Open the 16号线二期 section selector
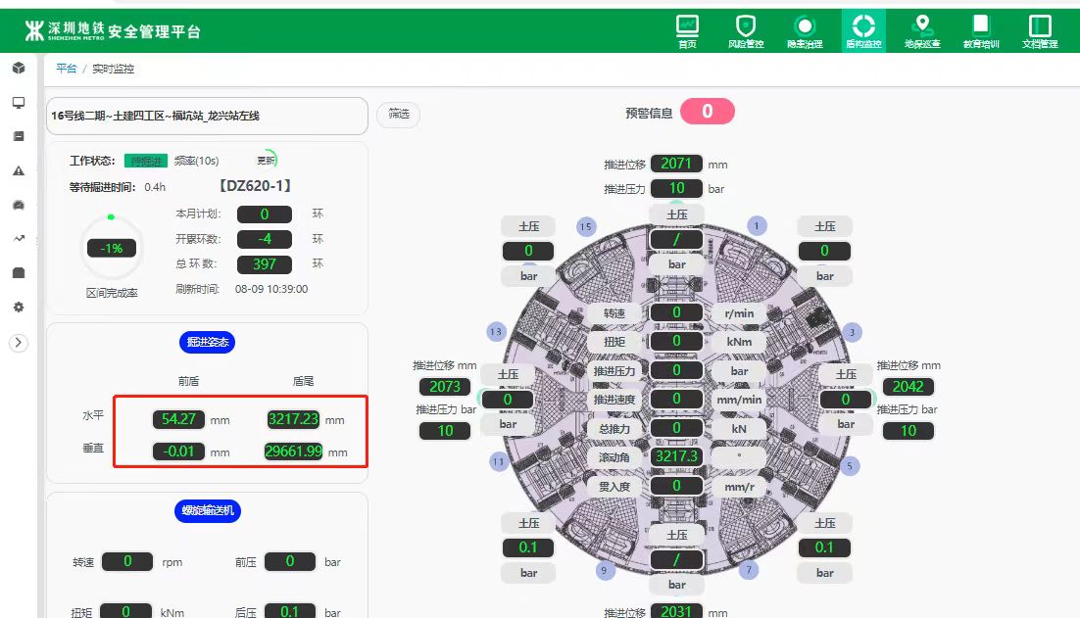1080x618 pixels. (206, 116)
